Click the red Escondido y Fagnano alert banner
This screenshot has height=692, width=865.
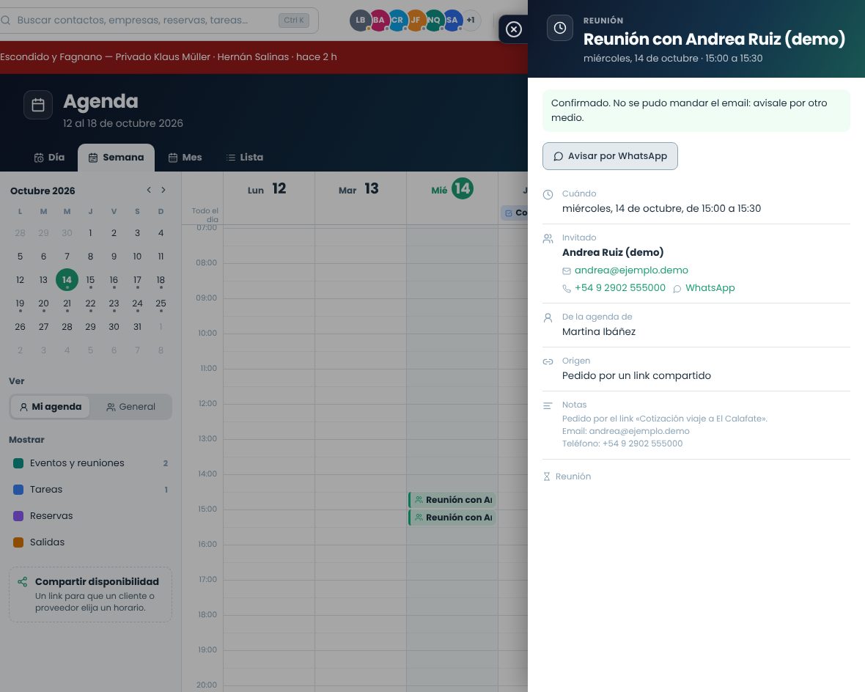point(264,57)
